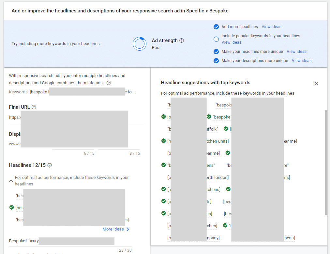Click the Final URL input field
Screen dimensions: 330x254
(x=77, y=117)
